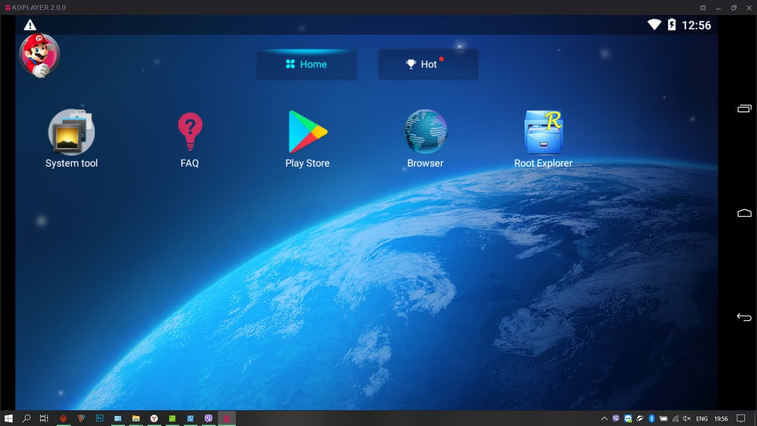Select the Home tab
The height and width of the screenshot is (426, 757).
(x=307, y=64)
